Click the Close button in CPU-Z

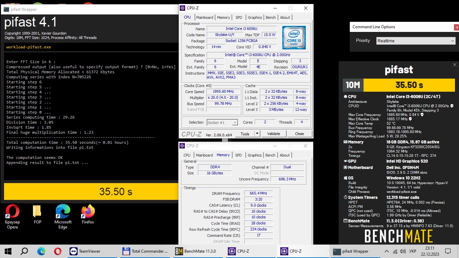click(299, 134)
